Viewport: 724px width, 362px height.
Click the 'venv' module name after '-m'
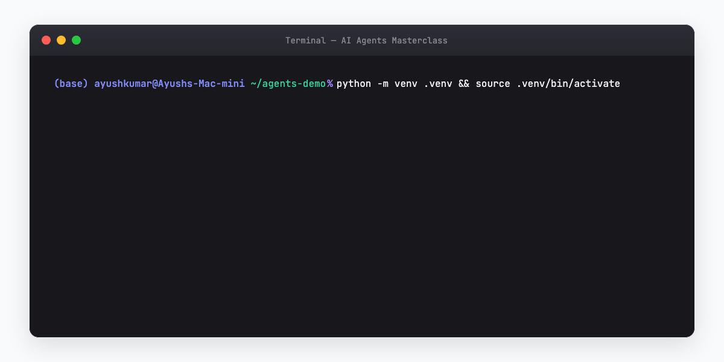[406, 83]
